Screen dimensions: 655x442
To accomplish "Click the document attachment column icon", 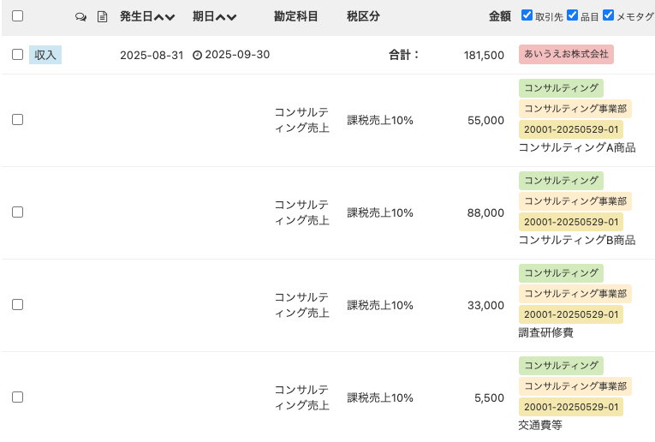I will (102, 17).
